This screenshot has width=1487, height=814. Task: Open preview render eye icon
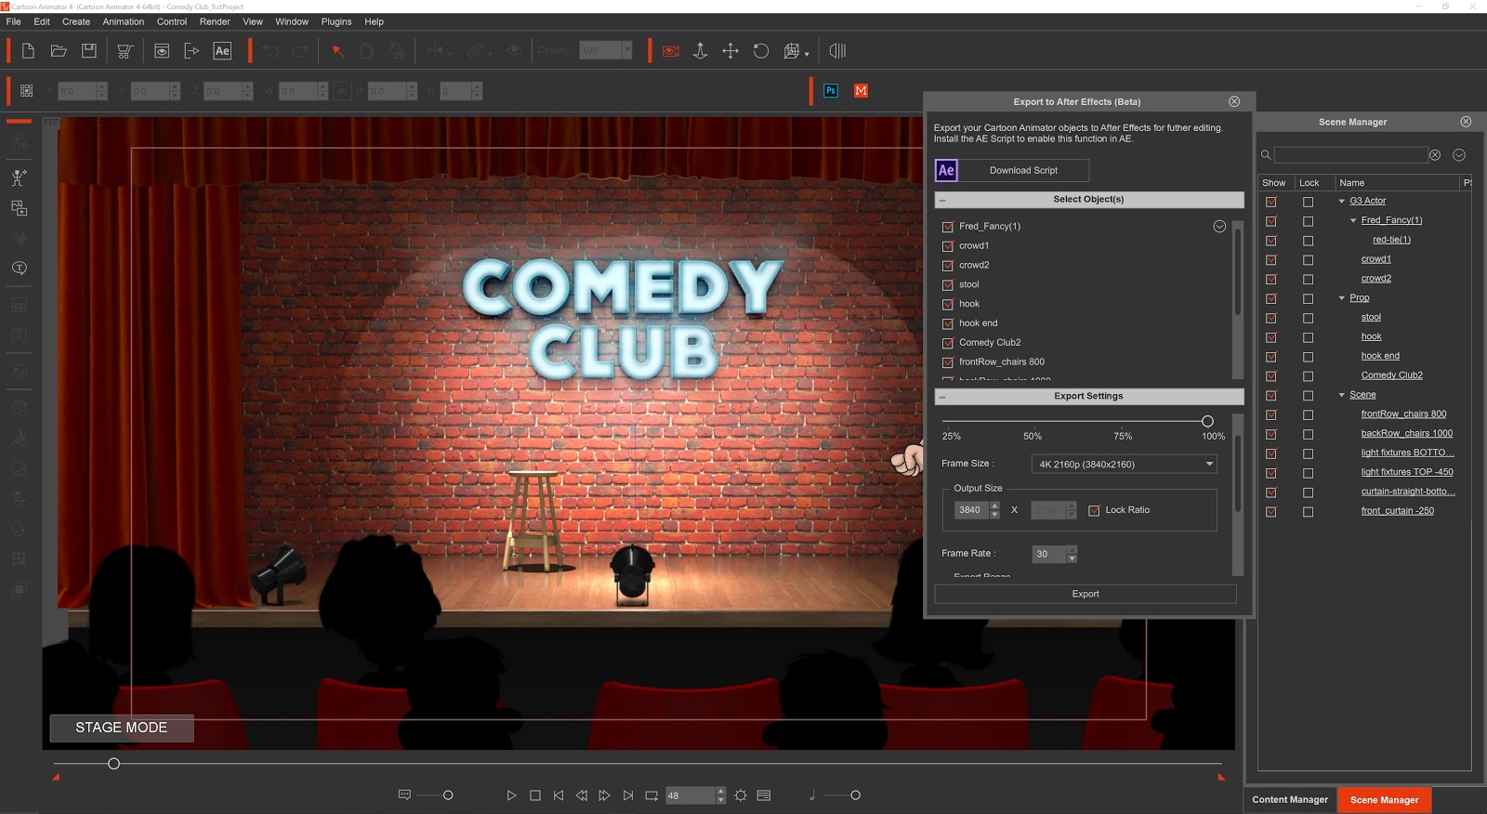pos(162,51)
